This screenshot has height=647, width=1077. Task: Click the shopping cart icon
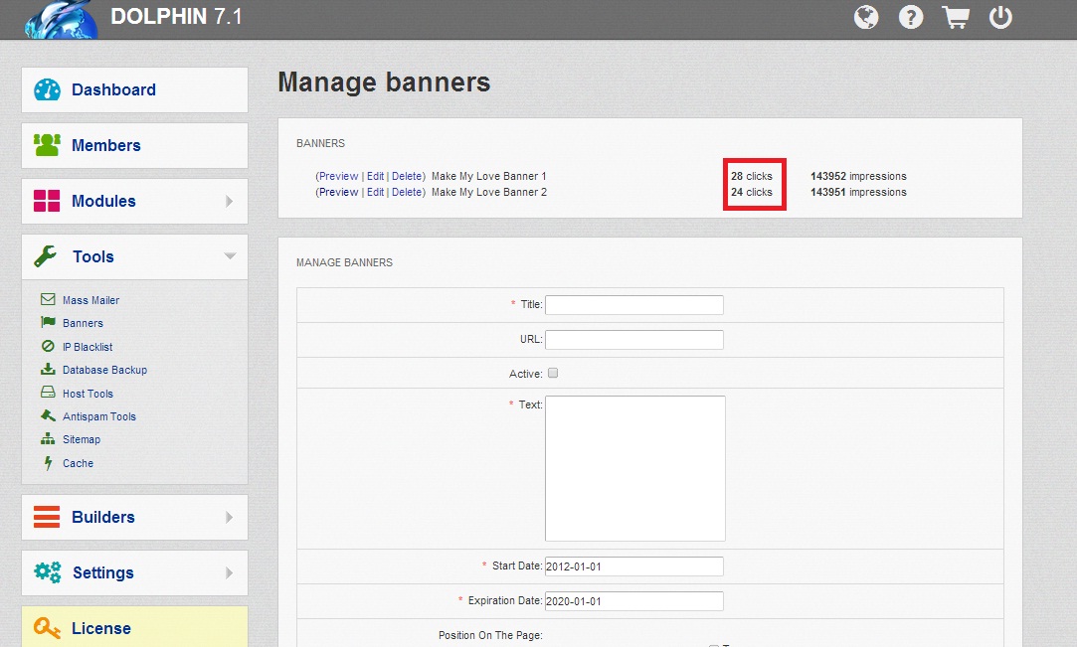click(x=956, y=17)
